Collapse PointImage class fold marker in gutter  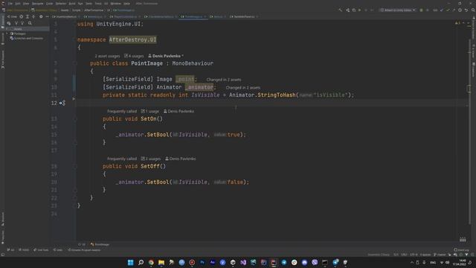tap(74, 63)
